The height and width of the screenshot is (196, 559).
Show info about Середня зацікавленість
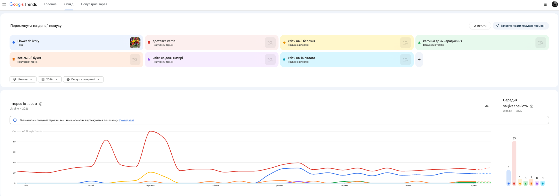tap(531, 106)
